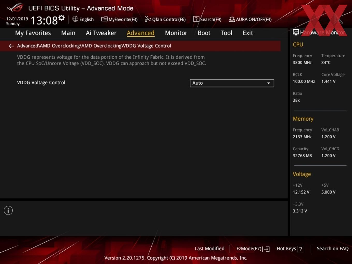
Task: Open the Tool tab
Action: click(226, 33)
